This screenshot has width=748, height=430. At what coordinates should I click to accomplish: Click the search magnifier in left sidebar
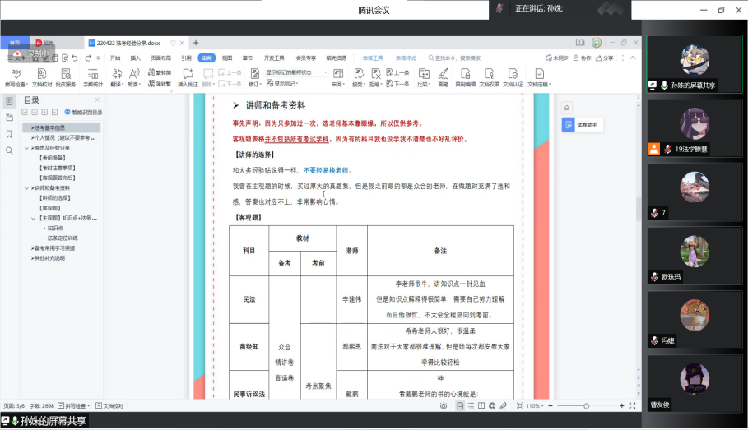(9, 150)
